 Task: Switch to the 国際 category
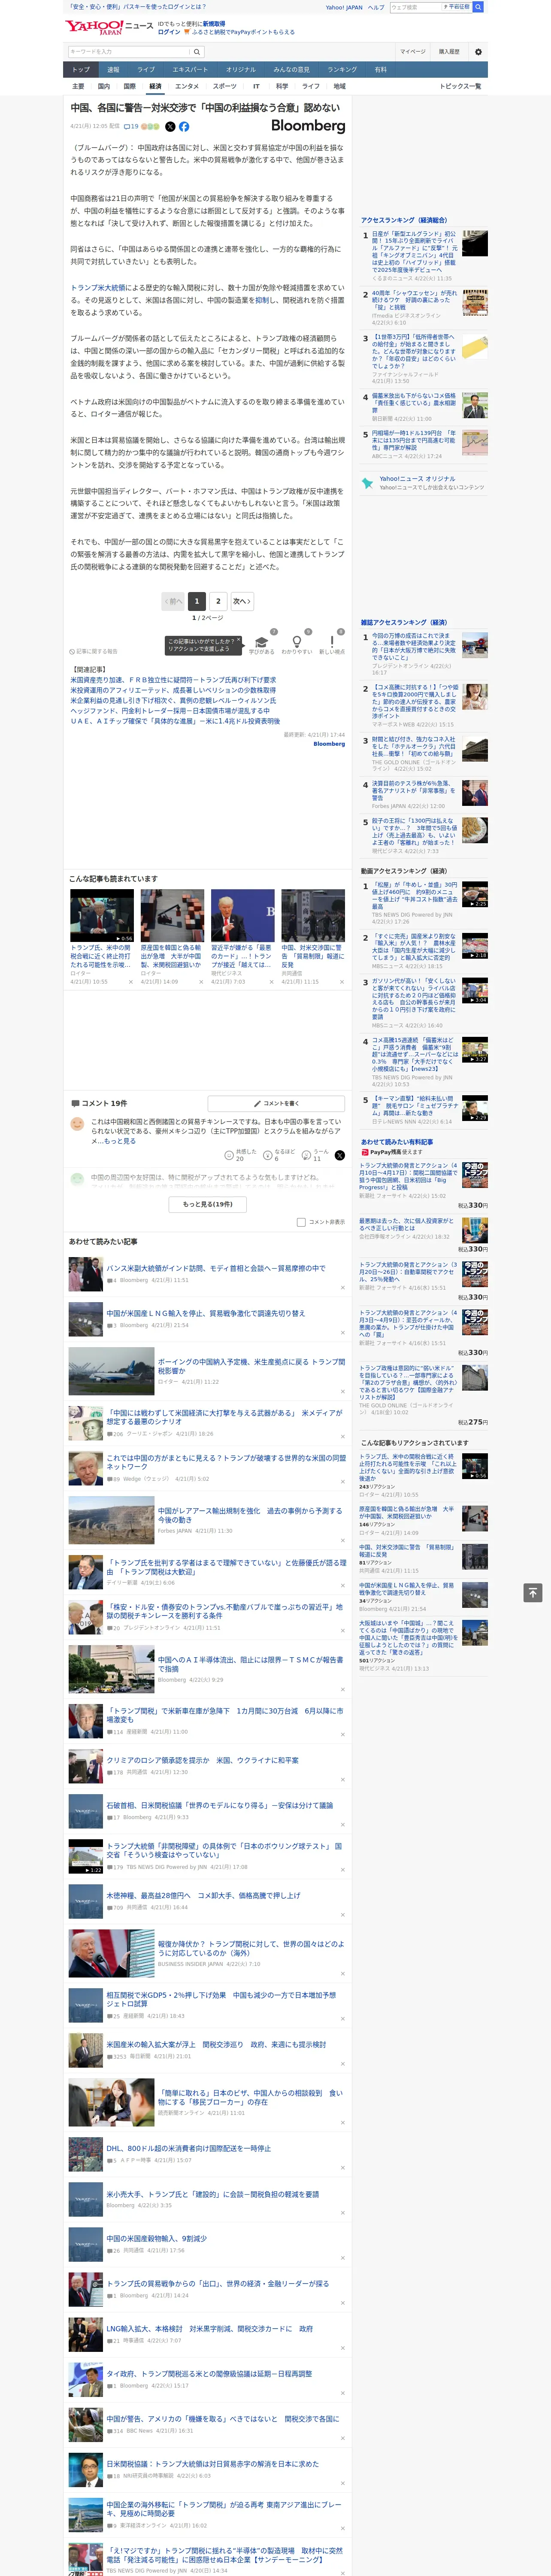tap(129, 86)
